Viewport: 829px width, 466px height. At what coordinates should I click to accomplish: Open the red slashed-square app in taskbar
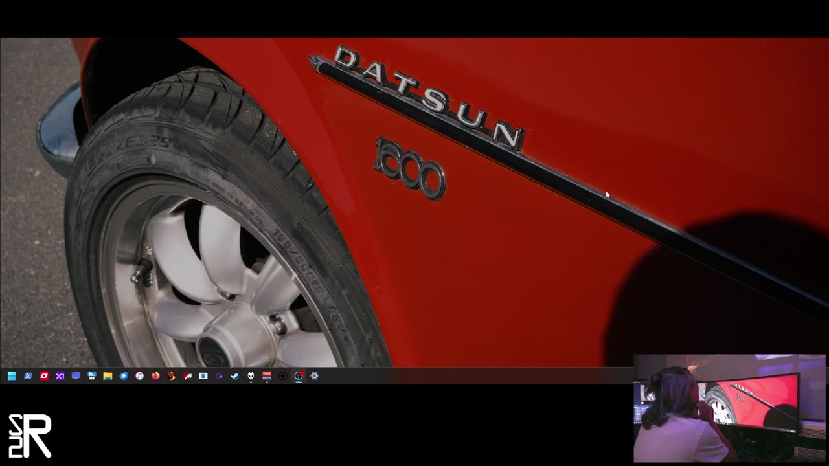[x=44, y=375]
